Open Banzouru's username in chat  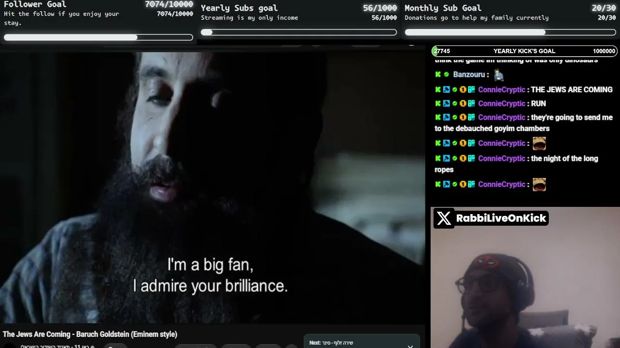pos(469,74)
